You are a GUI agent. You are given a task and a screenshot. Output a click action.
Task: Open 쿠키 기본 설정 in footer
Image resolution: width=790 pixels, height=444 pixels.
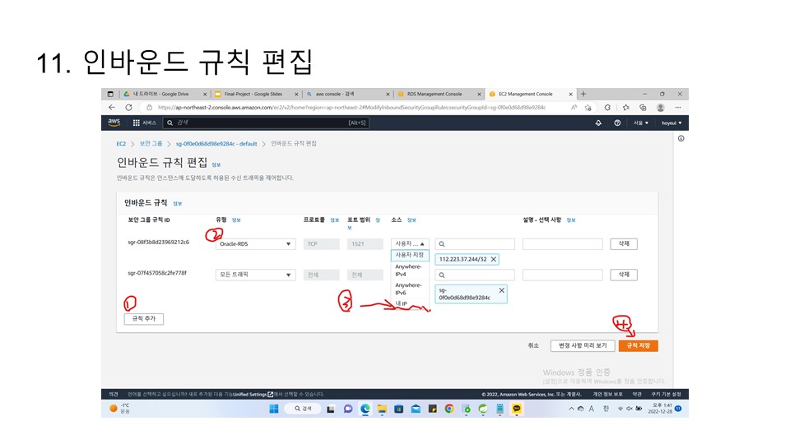[x=666, y=395]
